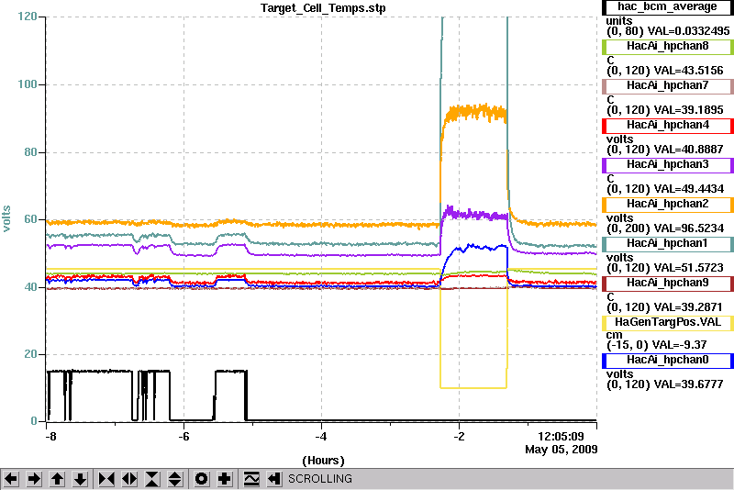This screenshot has width=734, height=490.
Task: Click the auto-scale circle icon
Action: click(x=202, y=479)
